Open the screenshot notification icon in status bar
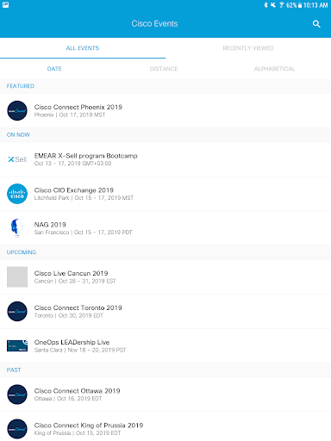 click(x=5, y=5)
